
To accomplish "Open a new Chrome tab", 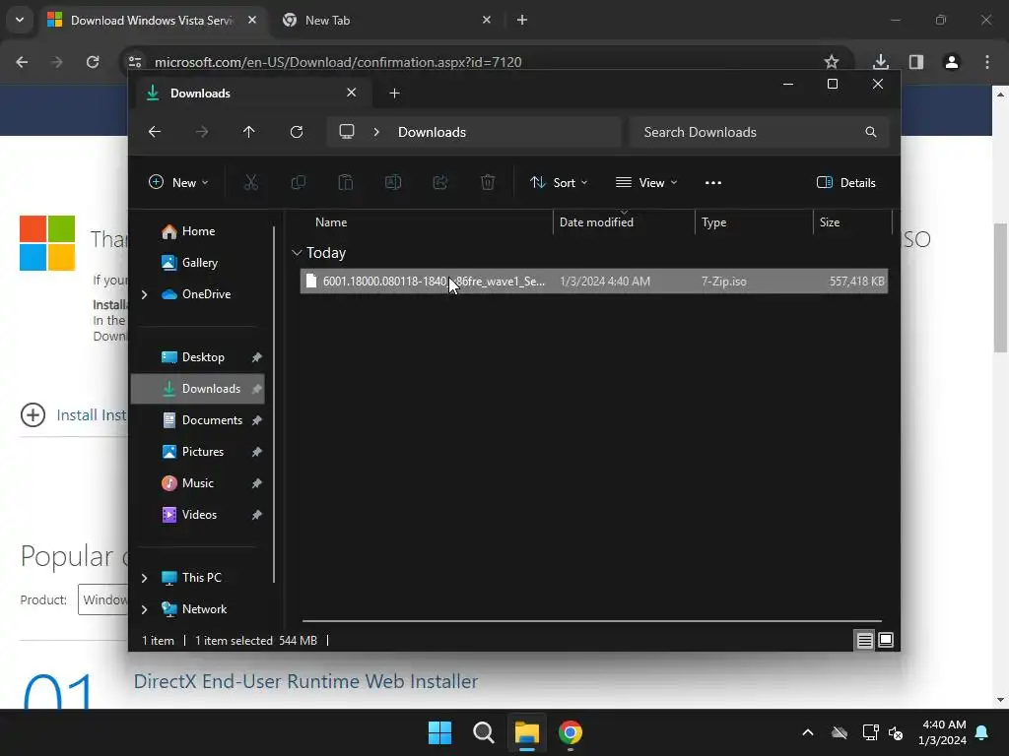I will [522, 20].
